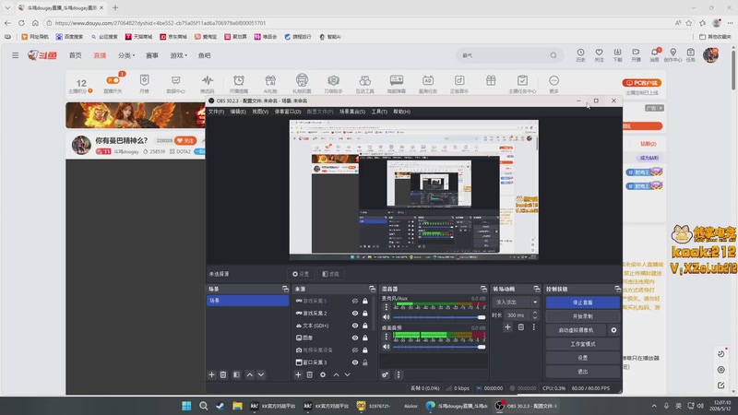Add a scene transition with the plus icon

point(507,327)
